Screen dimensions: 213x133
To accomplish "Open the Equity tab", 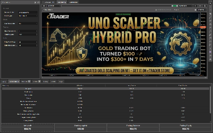I will coord(4,81).
